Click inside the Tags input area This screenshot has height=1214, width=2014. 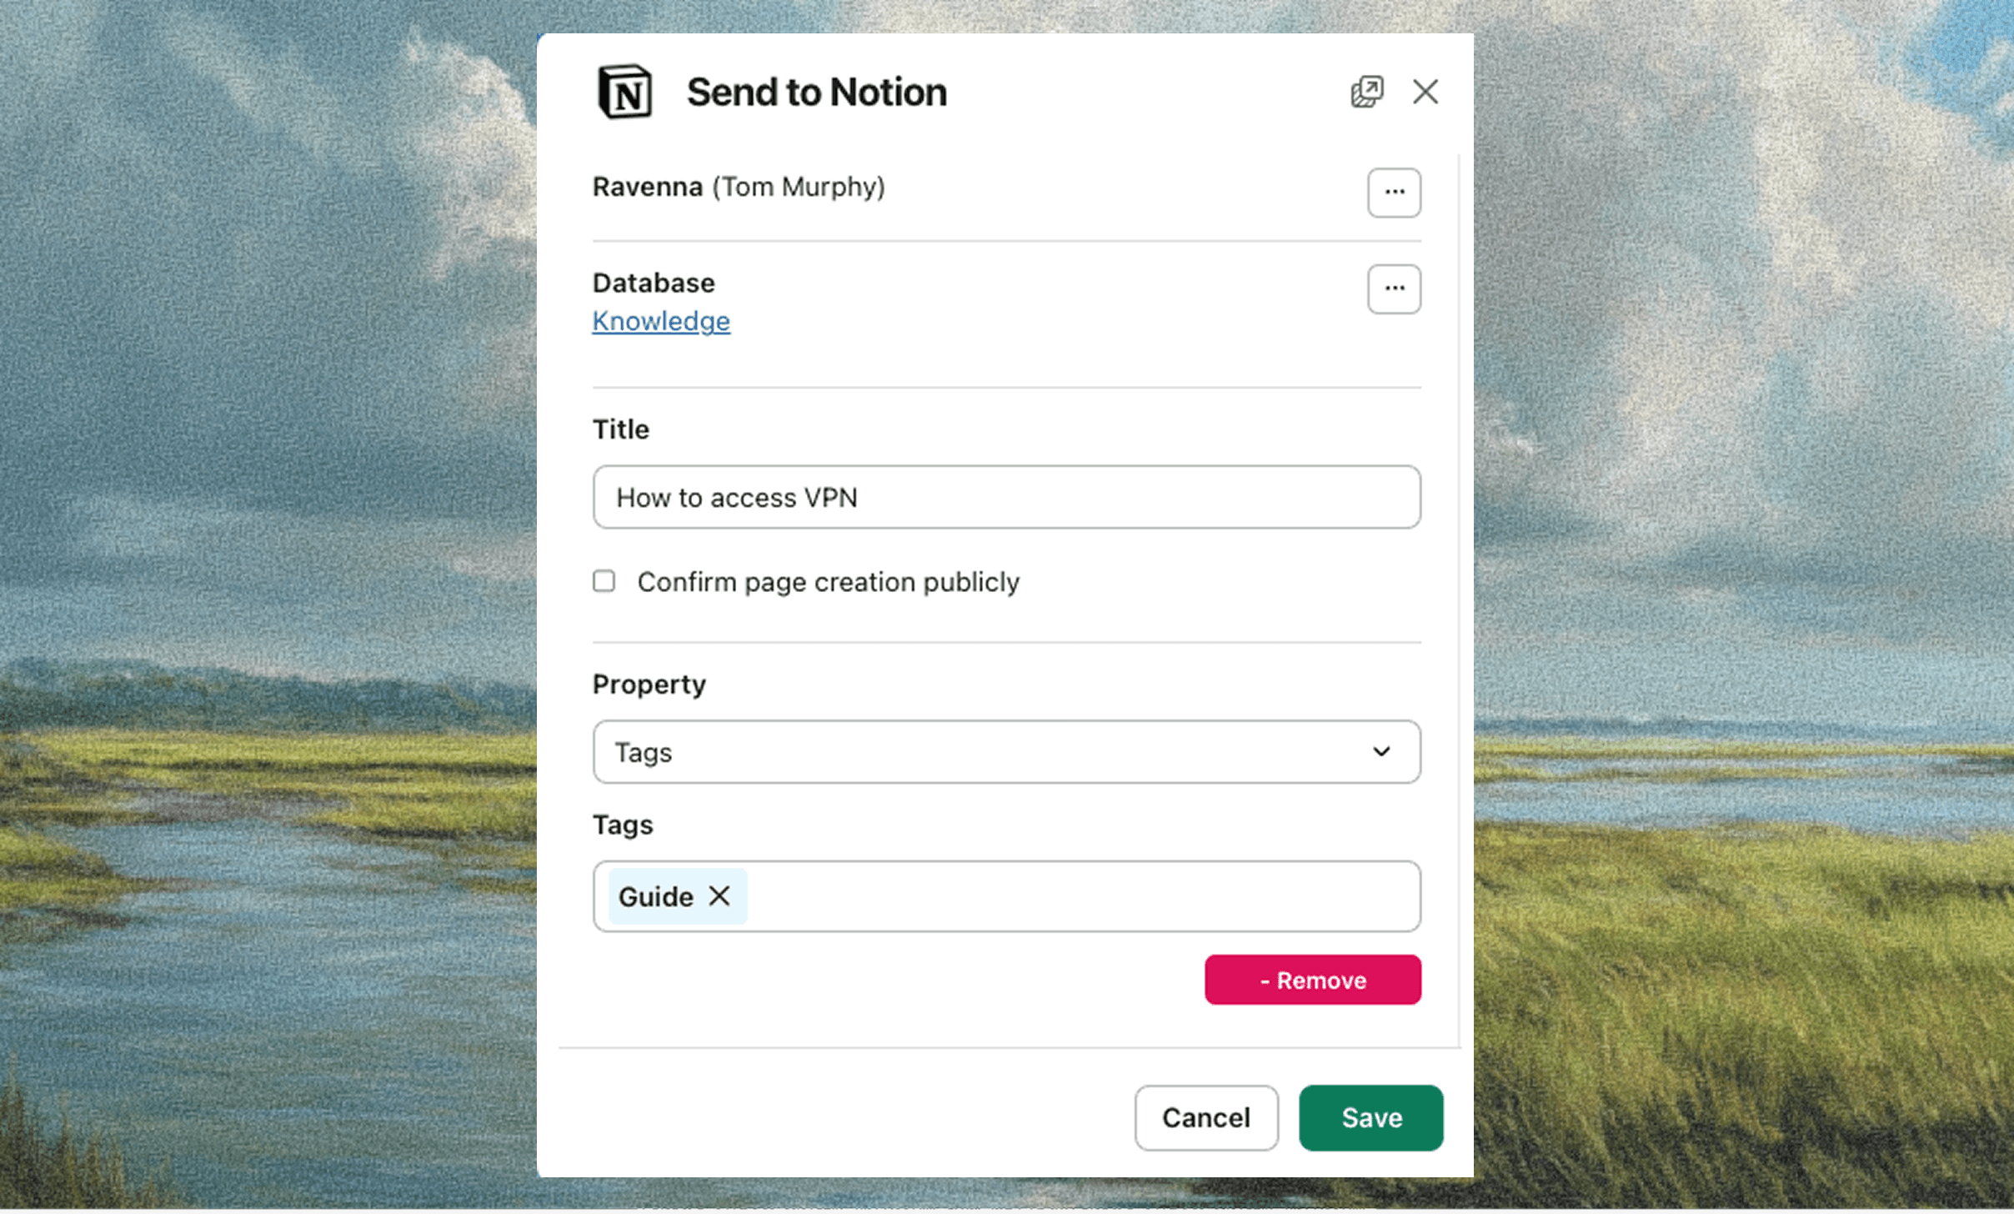(1084, 895)
